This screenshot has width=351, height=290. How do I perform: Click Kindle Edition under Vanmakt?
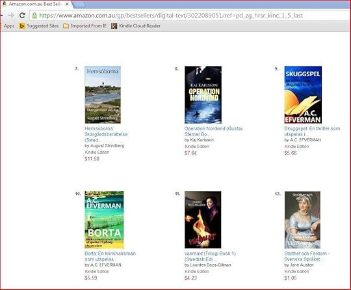pyautogui.click(x=197, y=271)
